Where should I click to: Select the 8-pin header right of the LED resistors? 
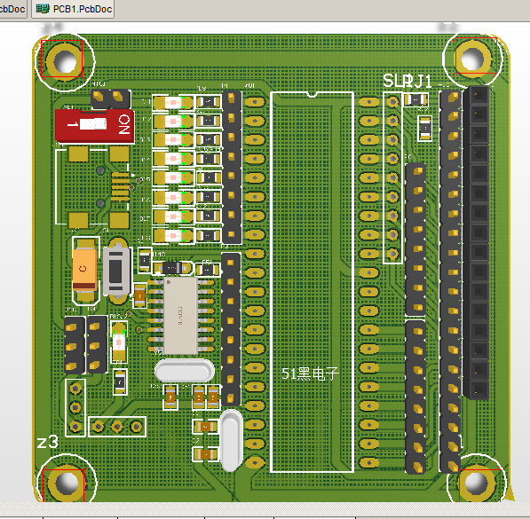tap(232, 167)
